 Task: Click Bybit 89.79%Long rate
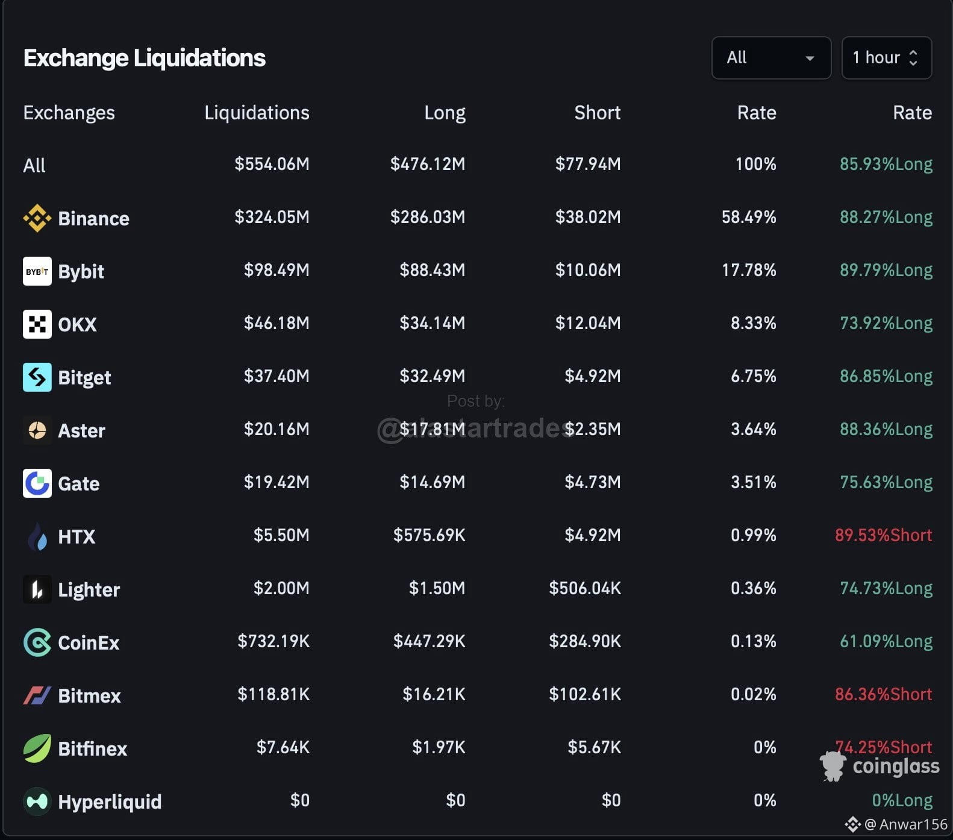(886, 271)
